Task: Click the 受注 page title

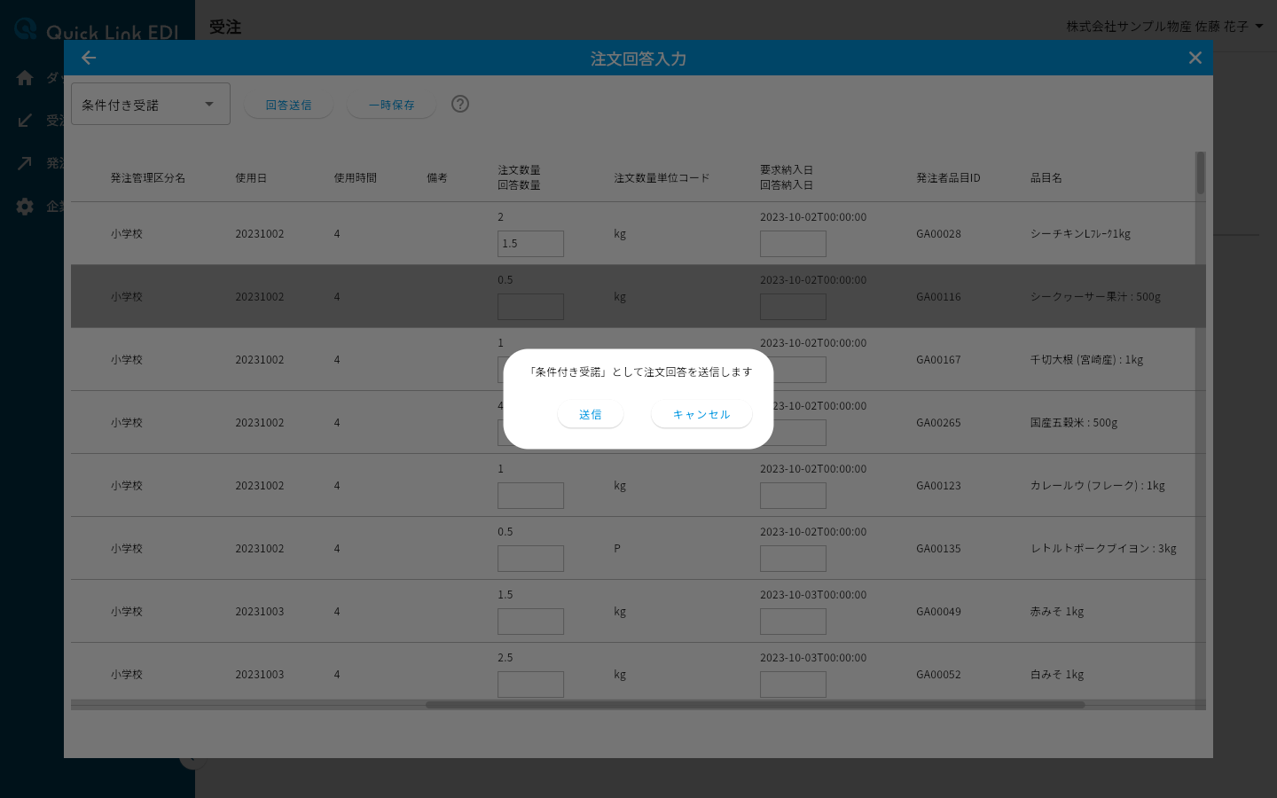Action: point(225,27)
